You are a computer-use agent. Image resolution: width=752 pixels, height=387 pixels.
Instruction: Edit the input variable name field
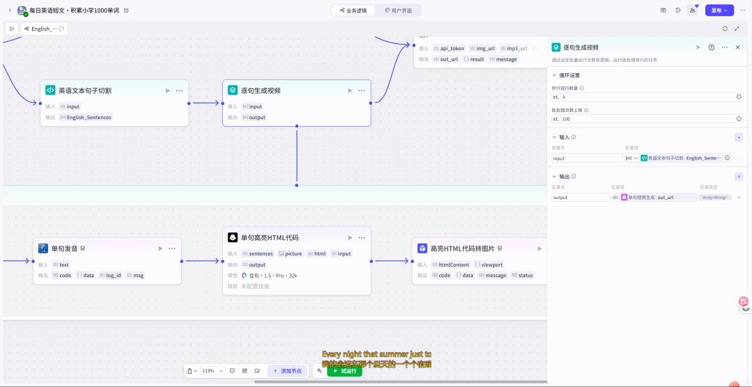pyautogui.click(x=587, y=158)
